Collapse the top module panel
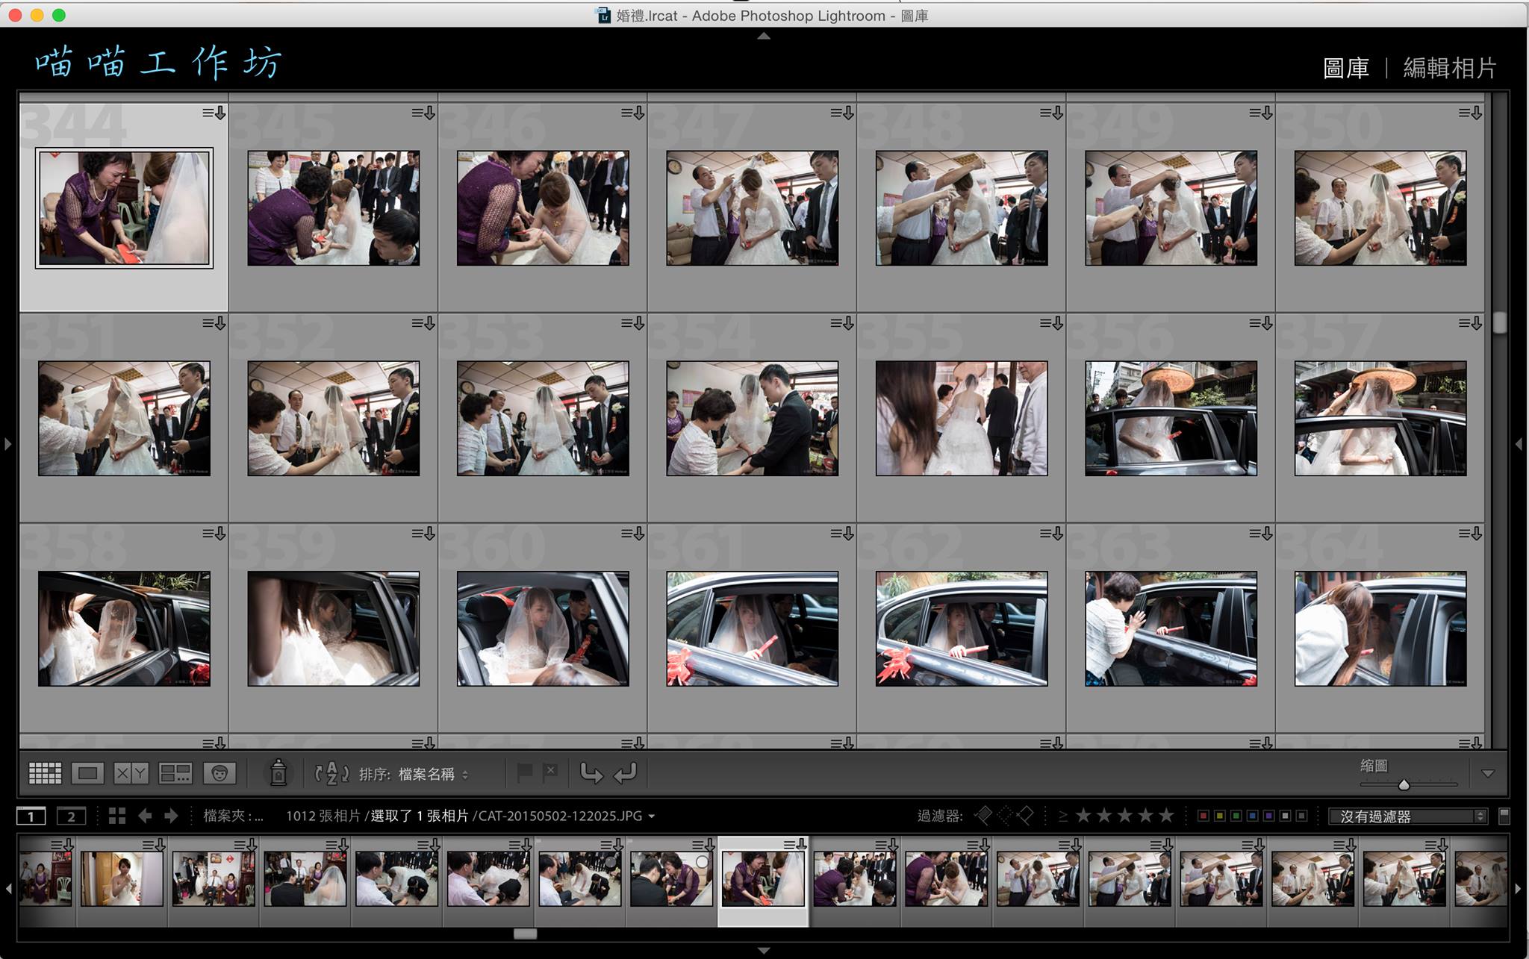 [x=764, y=36]
